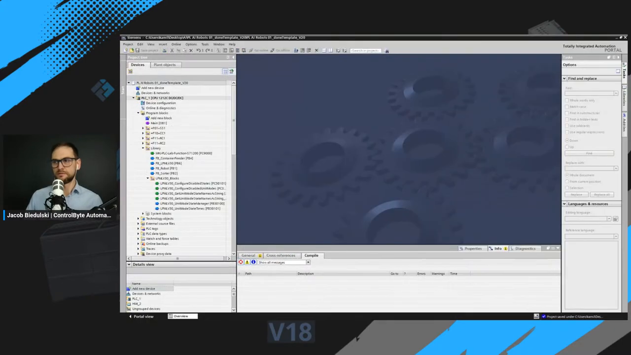Screen dimensions: 631x355
Task: Expand the Technology objects folder
Action: (138, 218)
